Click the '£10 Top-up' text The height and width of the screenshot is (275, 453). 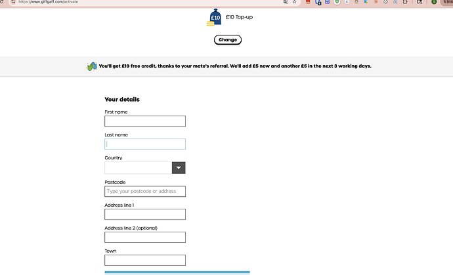pyautogui.click(x=239, y=17)
